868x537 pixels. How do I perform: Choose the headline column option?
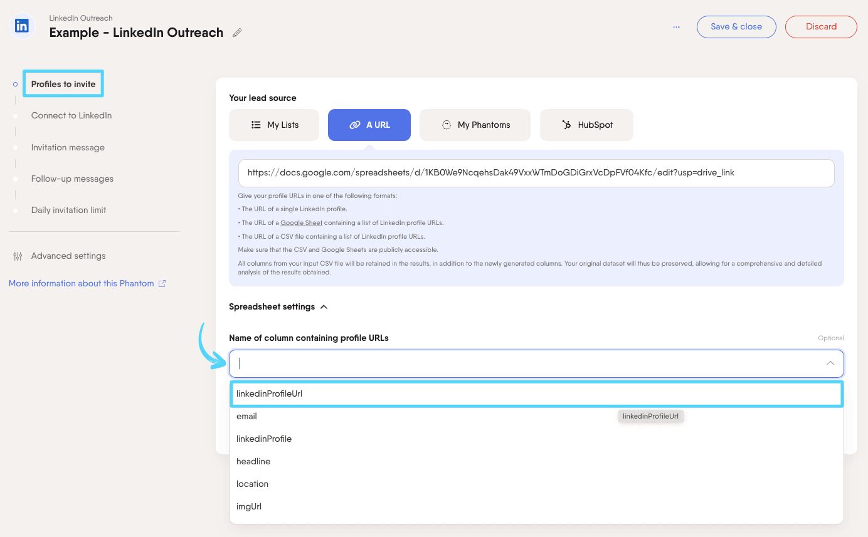pyautogui.click(x=253, y=462)
